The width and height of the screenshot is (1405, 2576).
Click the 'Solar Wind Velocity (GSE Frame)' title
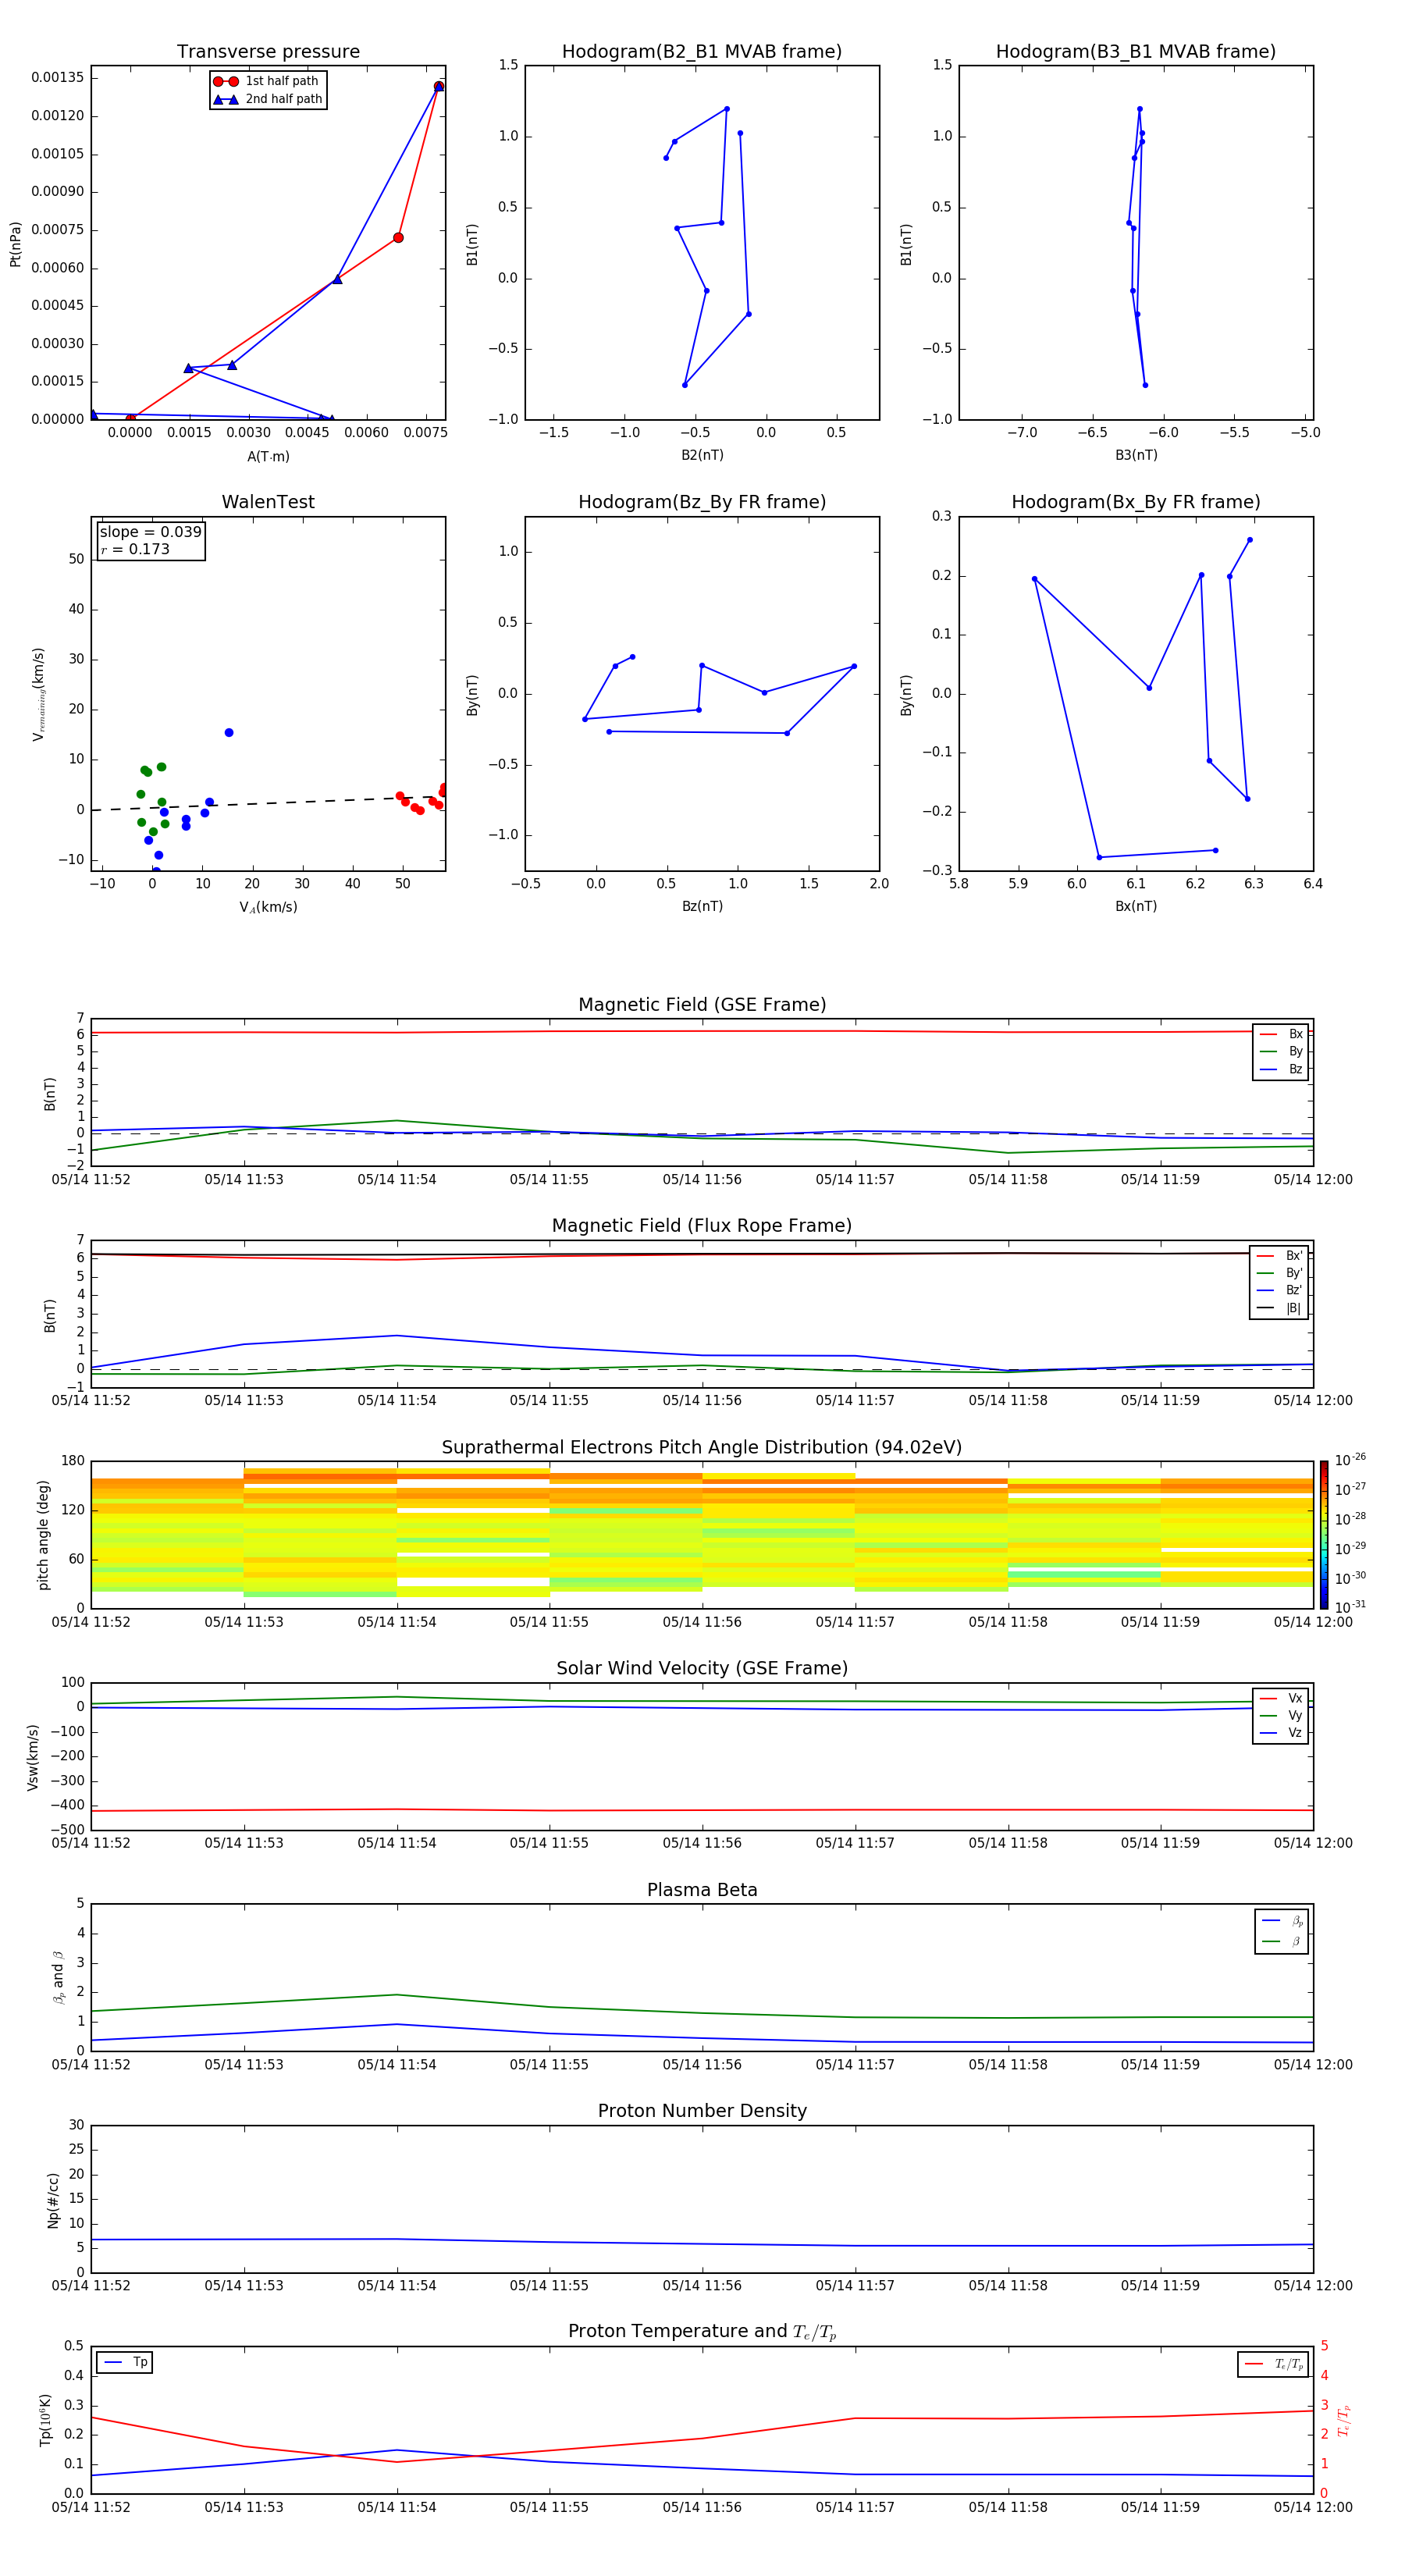[702, 1668]
